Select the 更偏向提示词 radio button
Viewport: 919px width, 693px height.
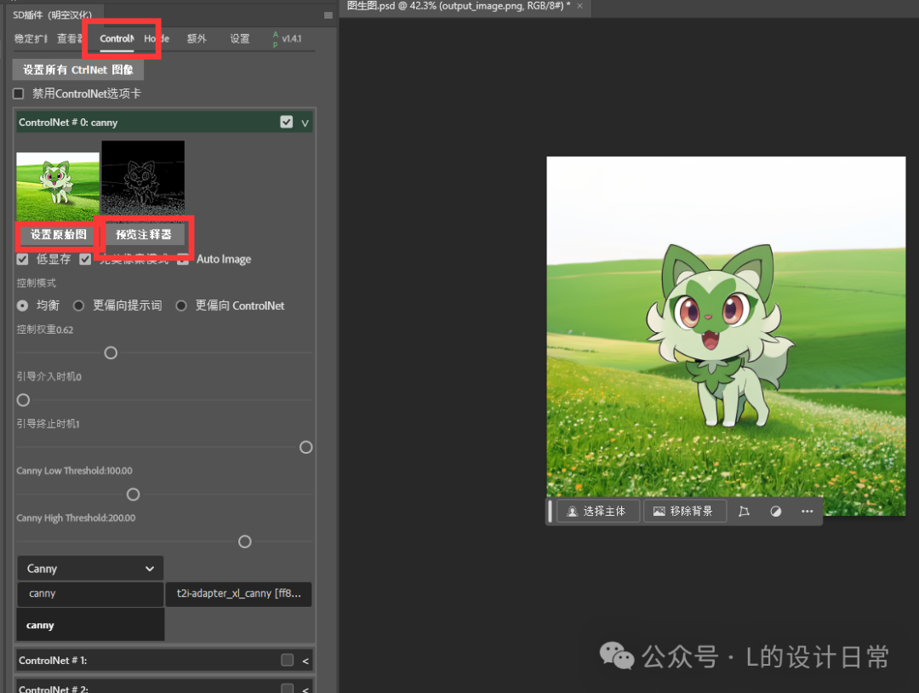[x=78, y=306]
